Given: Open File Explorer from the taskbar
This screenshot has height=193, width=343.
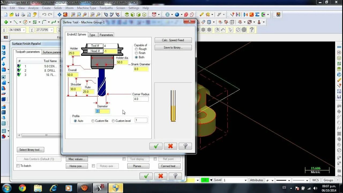Looking at the screenshot, I should pos(38,188).
